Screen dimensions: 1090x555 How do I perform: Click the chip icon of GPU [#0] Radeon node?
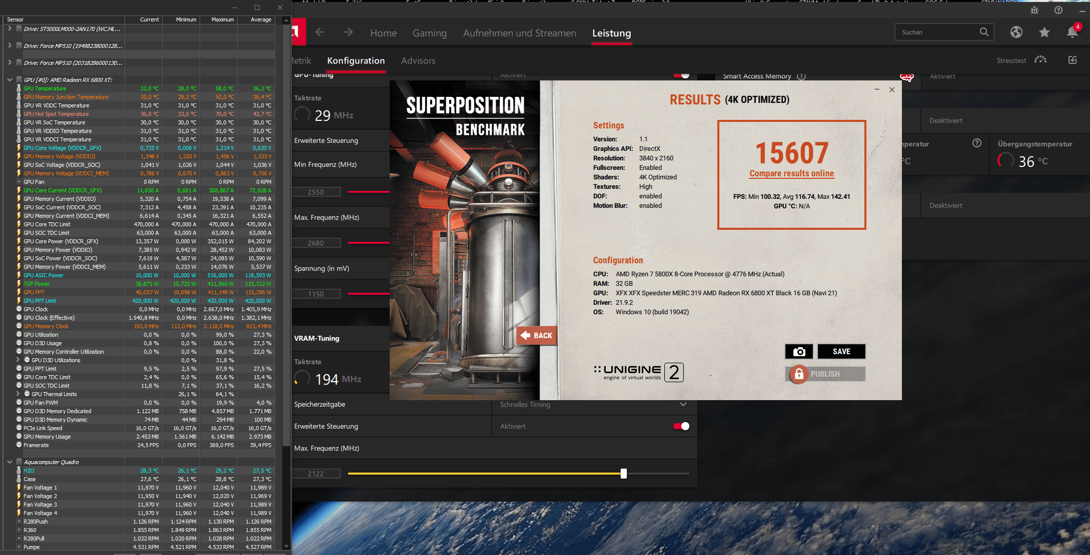click(19, 80)
